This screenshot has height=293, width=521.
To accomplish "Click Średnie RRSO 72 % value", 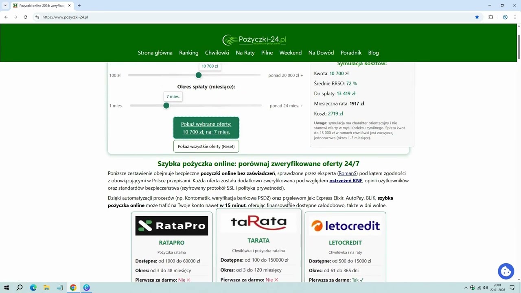I will tap(351, 83).
